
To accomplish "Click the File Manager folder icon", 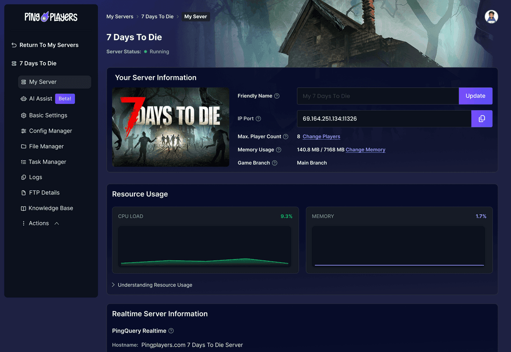I will (23, 146).
